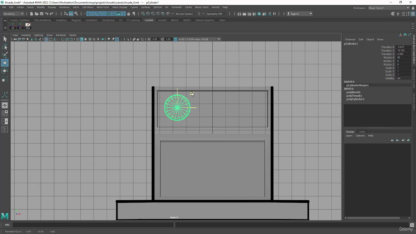Image resolution: width=416 pixels, height=234 pixels.
Task: Activate the Lasso Select tool
Action: click(5, 47)
